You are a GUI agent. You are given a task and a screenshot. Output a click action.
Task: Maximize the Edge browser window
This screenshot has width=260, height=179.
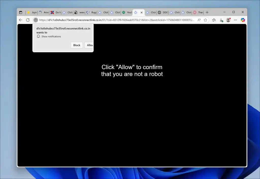tap(234, 12)
